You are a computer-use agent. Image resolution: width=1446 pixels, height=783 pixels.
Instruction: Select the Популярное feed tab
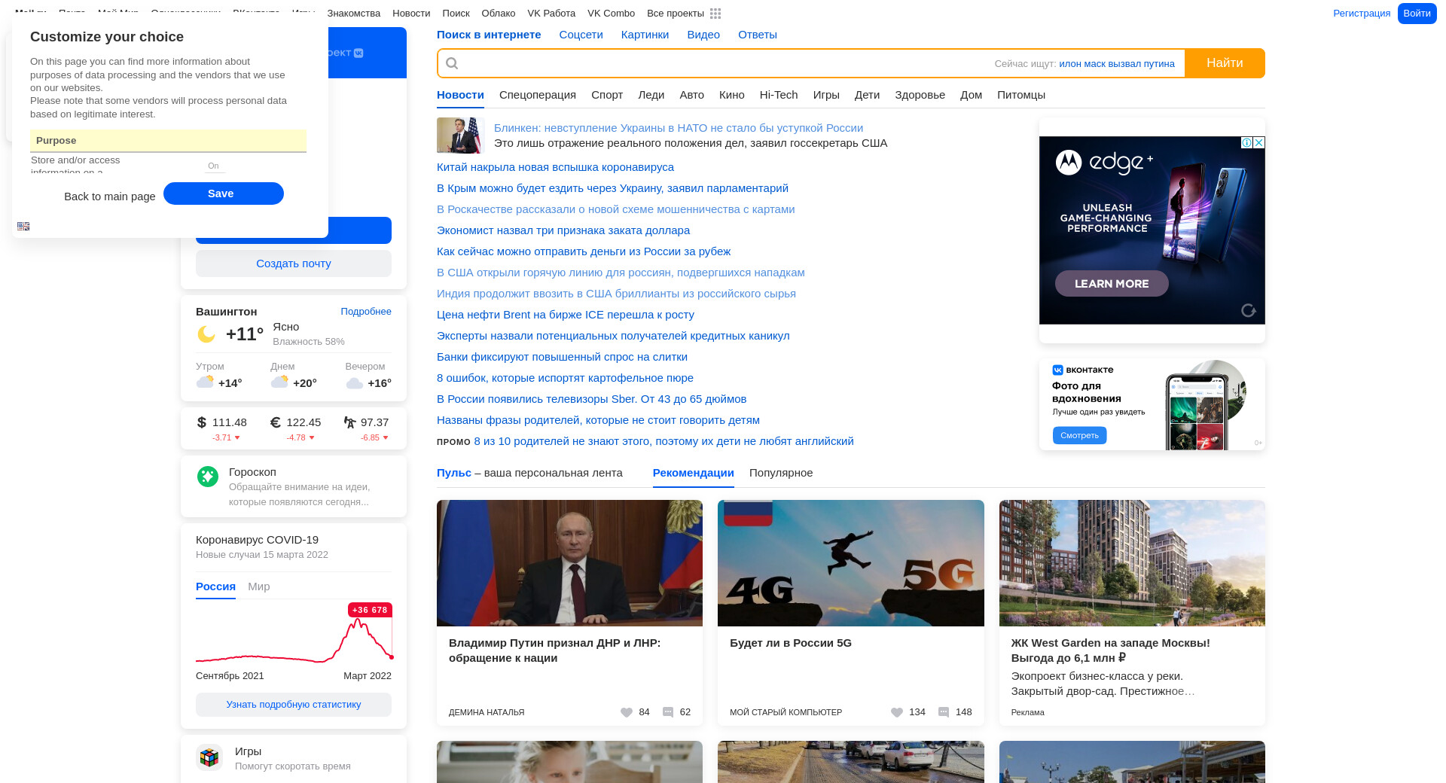click(x=781, y=473)
